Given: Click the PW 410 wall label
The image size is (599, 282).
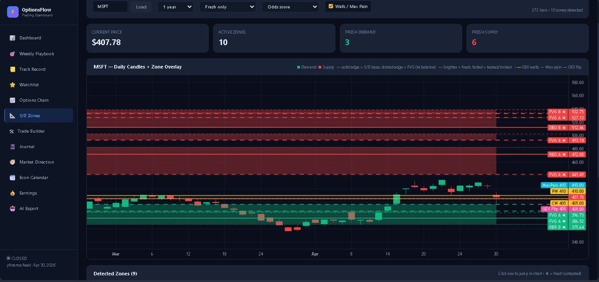Looking at the screenshot, I should click(x=559, y=191).
